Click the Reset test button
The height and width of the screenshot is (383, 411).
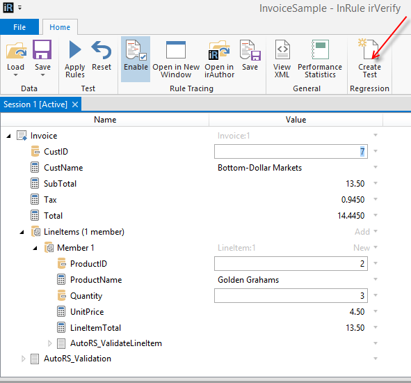coord(102,56)
